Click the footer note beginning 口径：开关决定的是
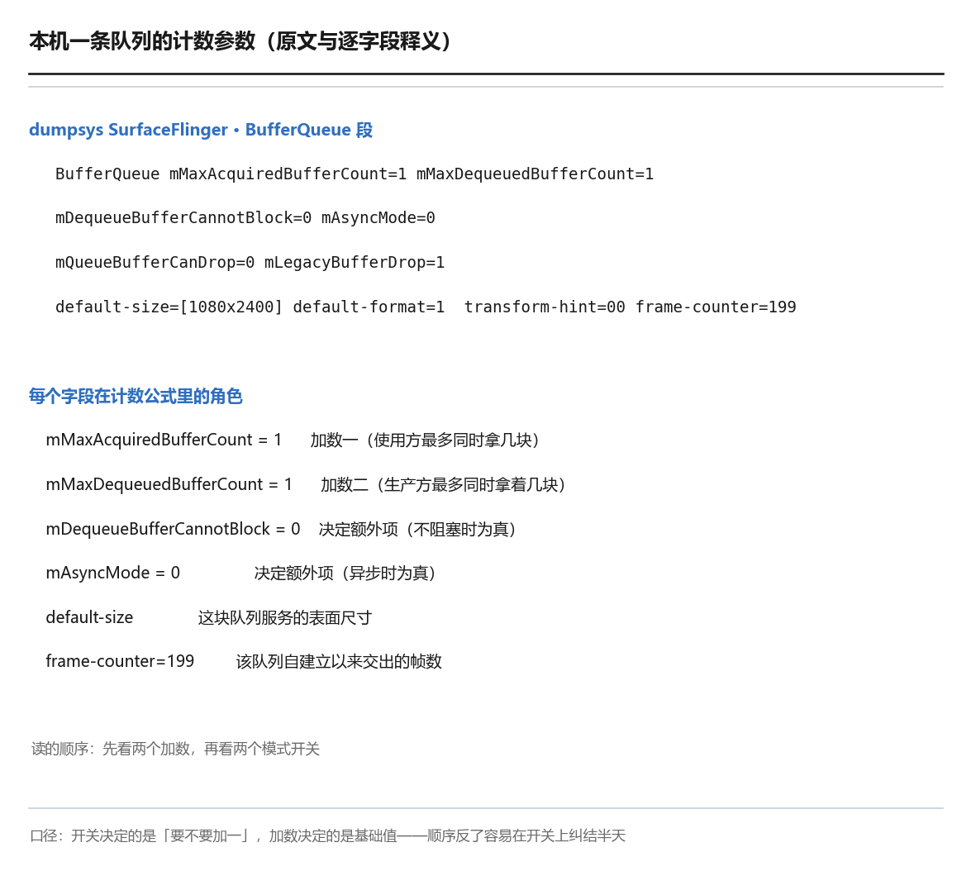Screen dimensions: 971x871 (327, 836)
